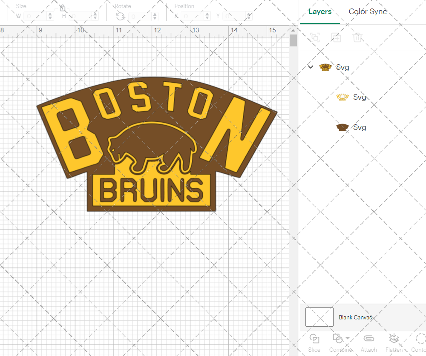Click the Width size input field
The height and width of the screenshot is (356, 426).
[35, 16]
